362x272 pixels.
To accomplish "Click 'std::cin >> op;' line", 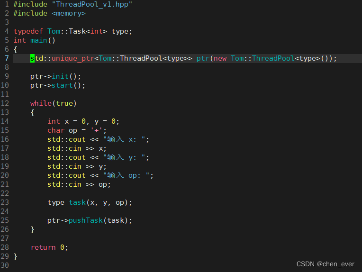I will [79, 184].
